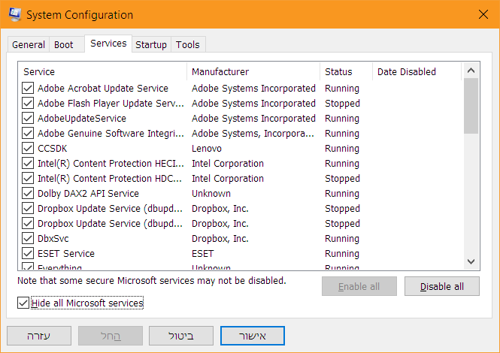Viewport: 500px width, 353px height.
Task: Click the Disable all button
Action: pyautogui.click(x=442, y=286)
